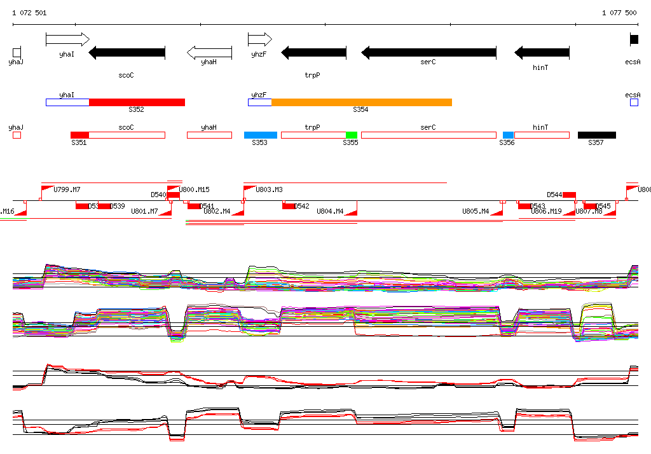This screenshot has height=454, width=651.
Task: Click the red-outlined hinT box
Action: point(542,135)
